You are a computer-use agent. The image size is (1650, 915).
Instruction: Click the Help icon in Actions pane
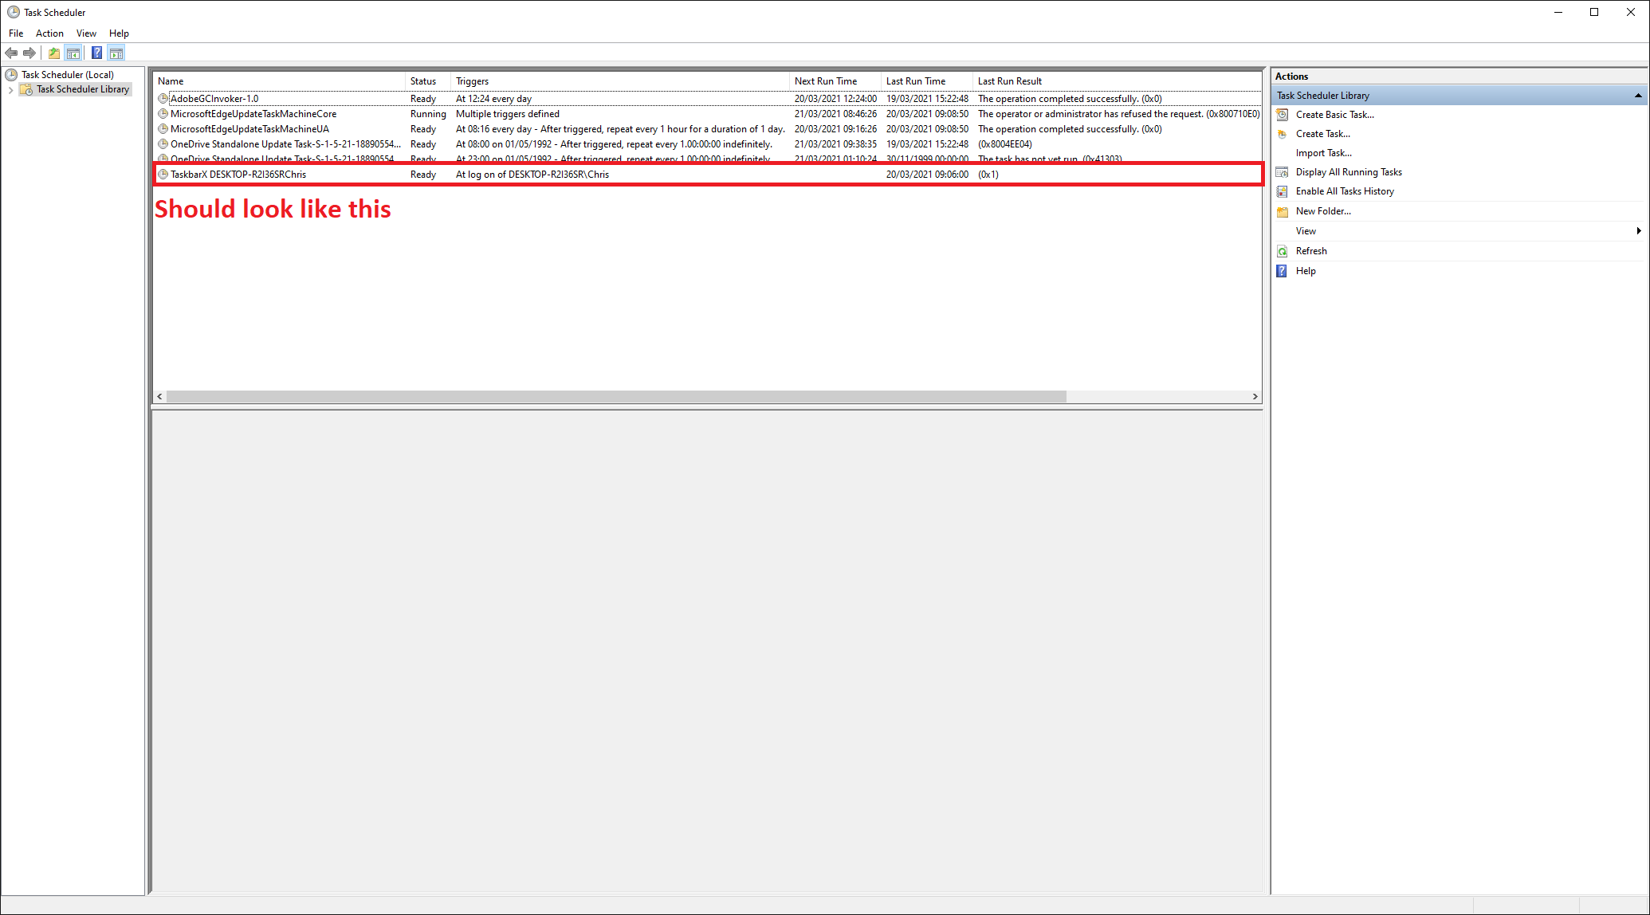click(1282, 270)
